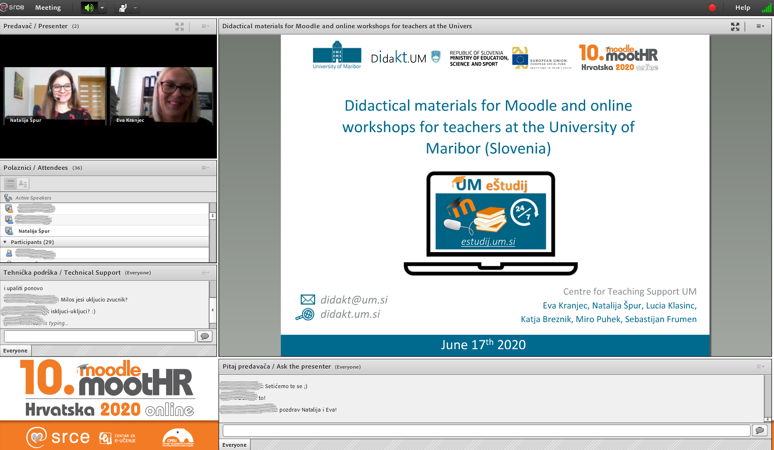Open Attendees pod options menu
This screenshot has width=774, height=450.
point(205,168)
